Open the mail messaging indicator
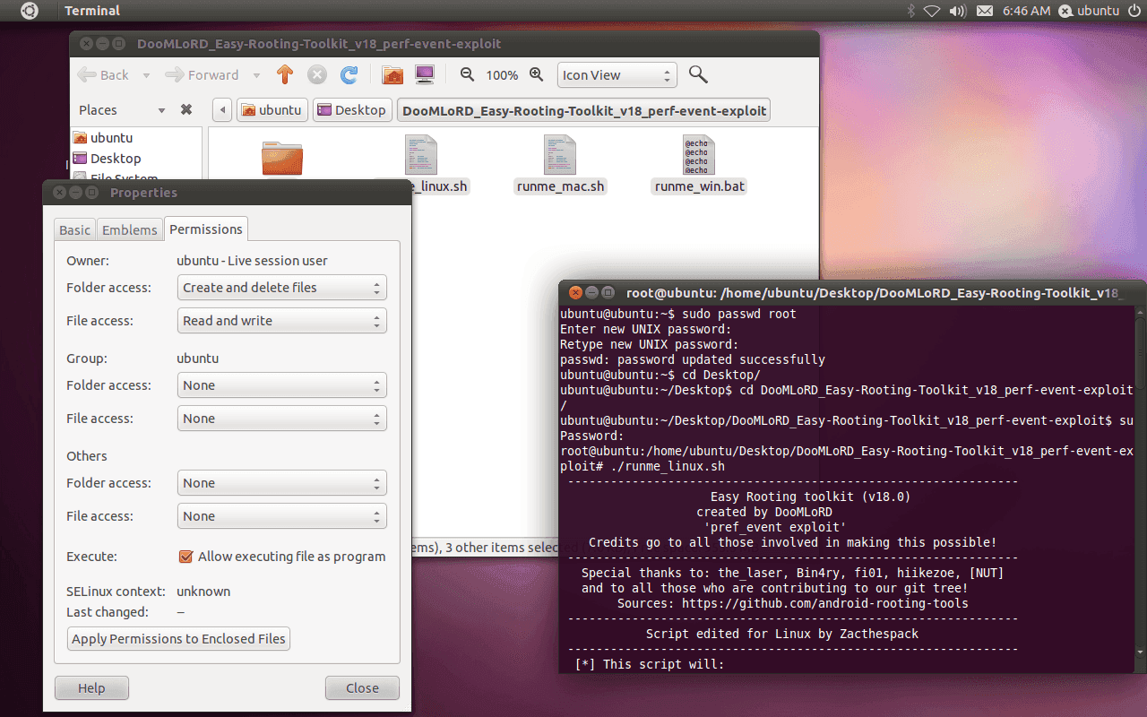1147x717 pixels. (985, 11)
